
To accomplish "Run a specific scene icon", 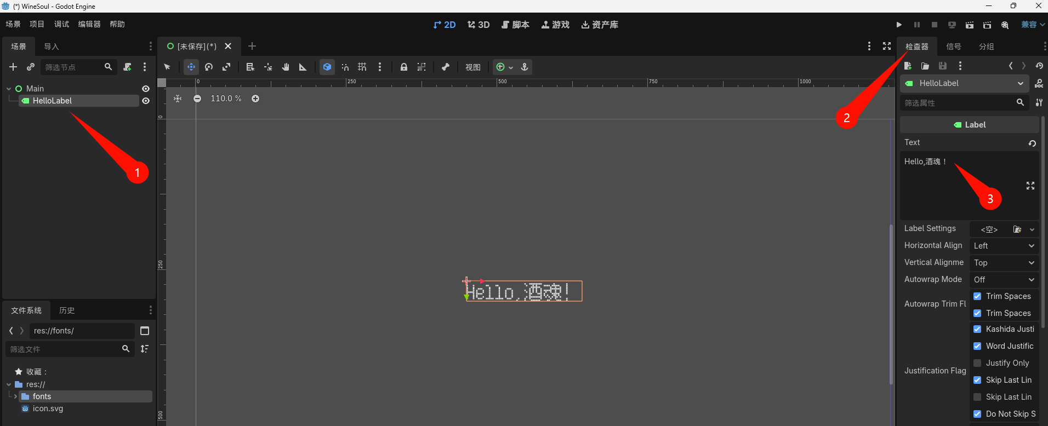I will tap(987, 25).
